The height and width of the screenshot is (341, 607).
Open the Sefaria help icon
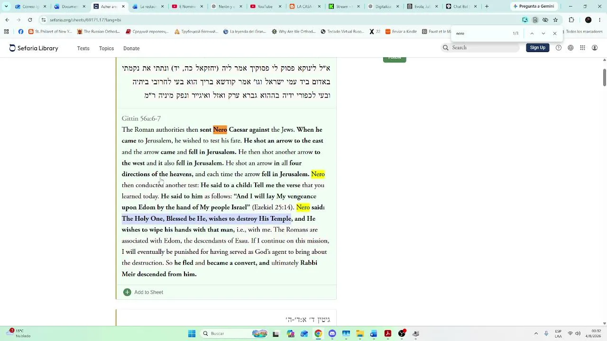(x=559, y=48)
